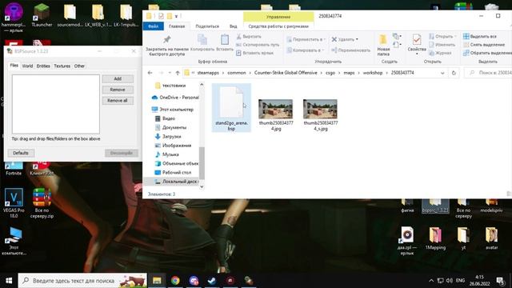The height and width of the screenshot is (288, 512).
Task: Select OneDrive - Personal in the navigation pane
Action: [x=175, y=98]
